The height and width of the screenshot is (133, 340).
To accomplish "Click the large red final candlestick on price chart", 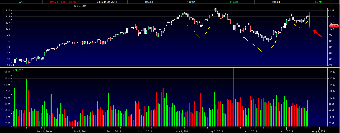I will (310, 21).
